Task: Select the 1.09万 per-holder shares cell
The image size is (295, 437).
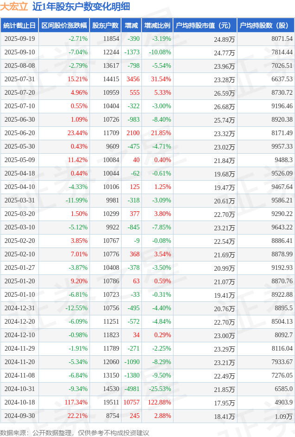Action: [283, 416]
